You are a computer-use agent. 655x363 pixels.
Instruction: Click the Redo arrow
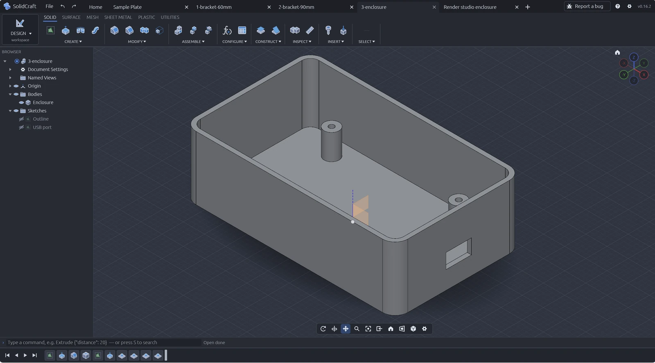click(74, 7)
